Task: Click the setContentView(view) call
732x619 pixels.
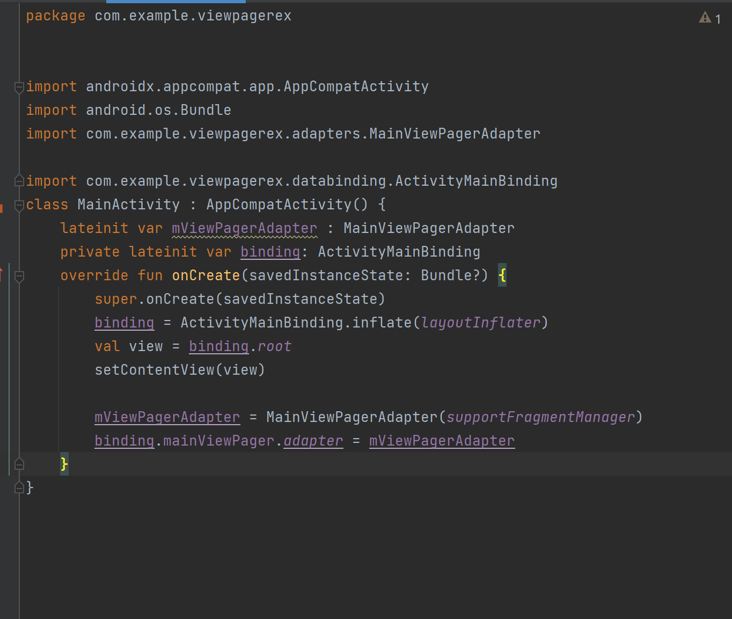Action: click(180, 370)
